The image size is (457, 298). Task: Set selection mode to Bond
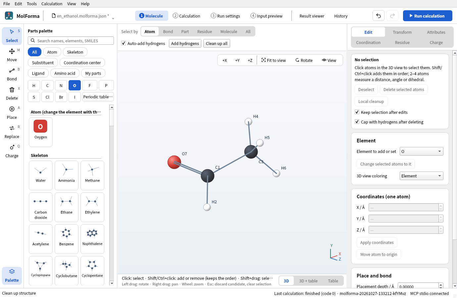(168, 31)
